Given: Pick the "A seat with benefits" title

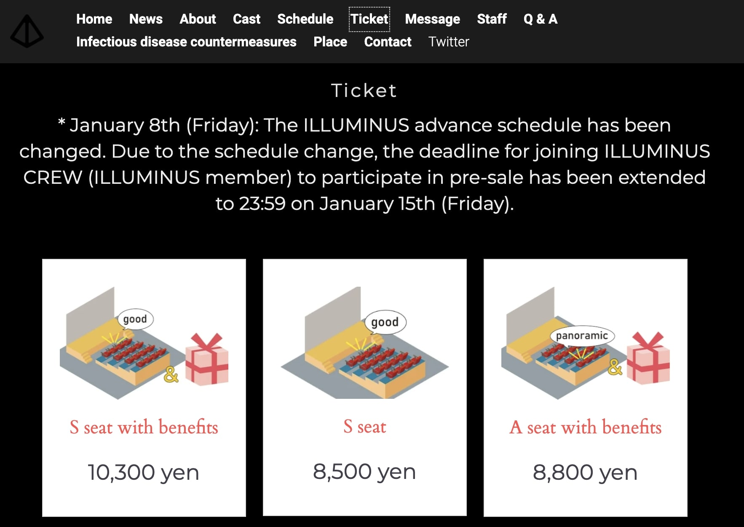Looking at the screenshot, I should (x=585, y=427).
